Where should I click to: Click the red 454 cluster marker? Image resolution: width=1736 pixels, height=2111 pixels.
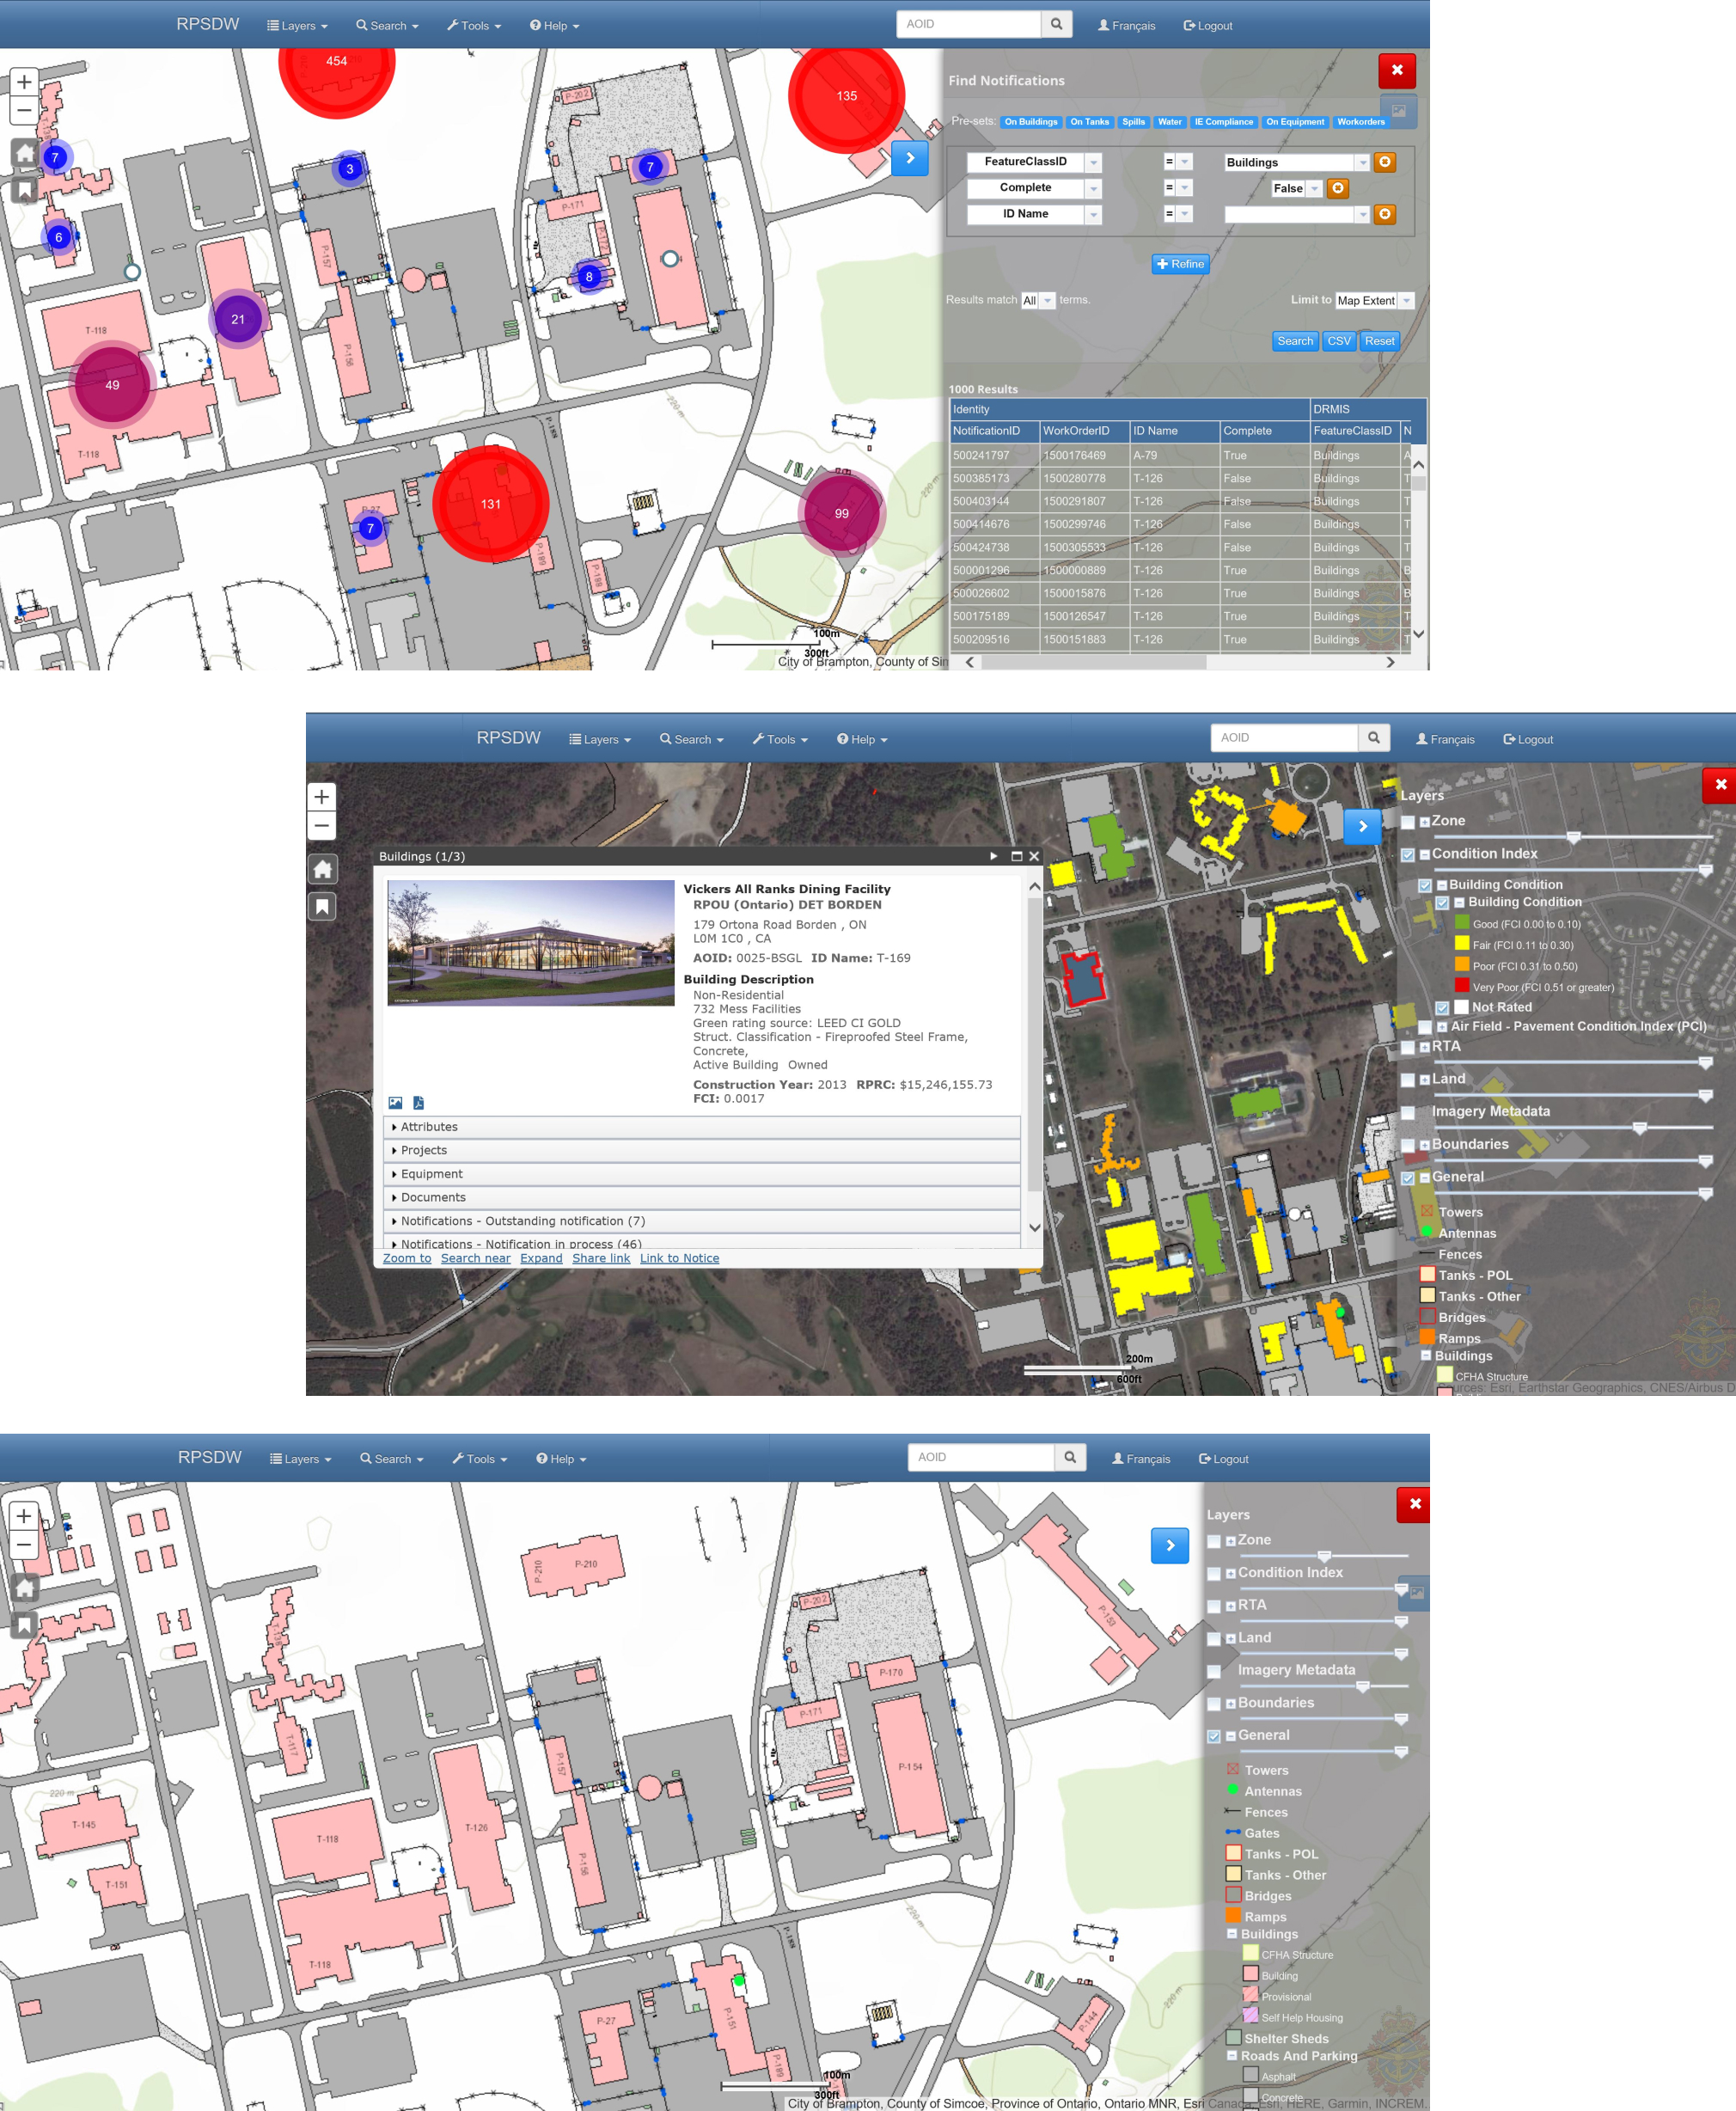336,62
